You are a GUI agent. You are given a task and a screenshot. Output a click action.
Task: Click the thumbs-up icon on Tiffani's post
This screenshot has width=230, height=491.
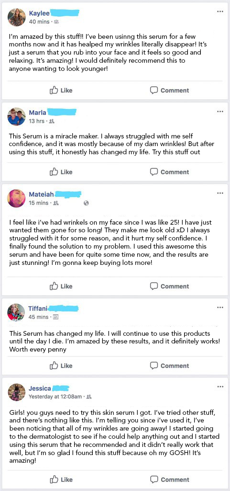pyautogui.click(x=54, y=365)
